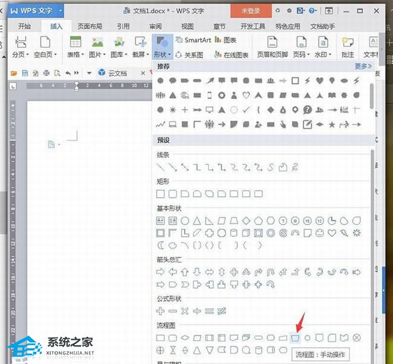393x364 pixels.
Task: Select the moon shape in basic shapes
Action: pyautogui.click(x=160, y=246)
